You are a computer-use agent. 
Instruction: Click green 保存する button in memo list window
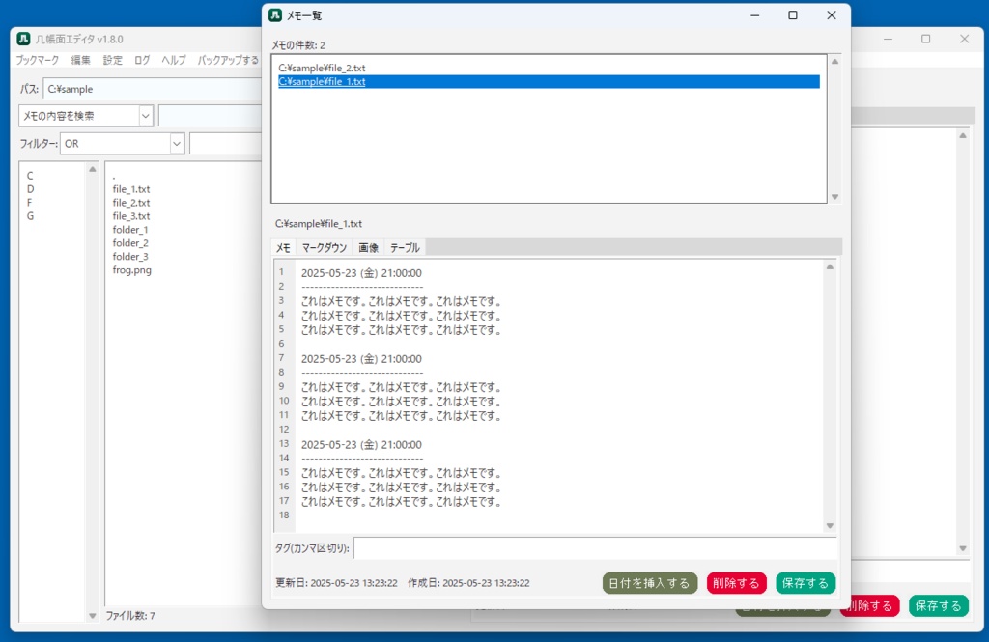point(805,583)
